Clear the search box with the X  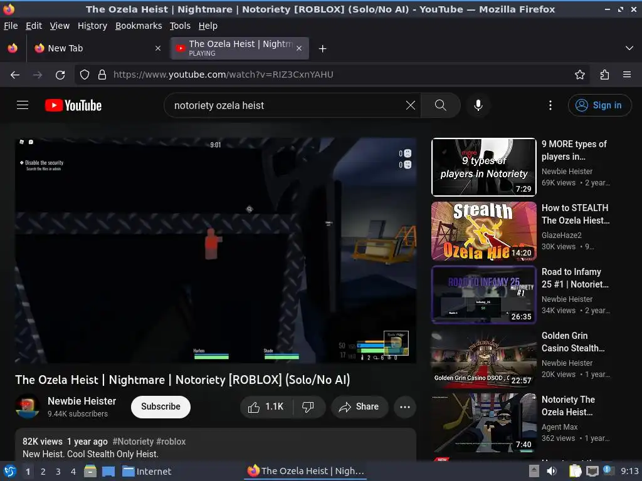click(410, 105)
